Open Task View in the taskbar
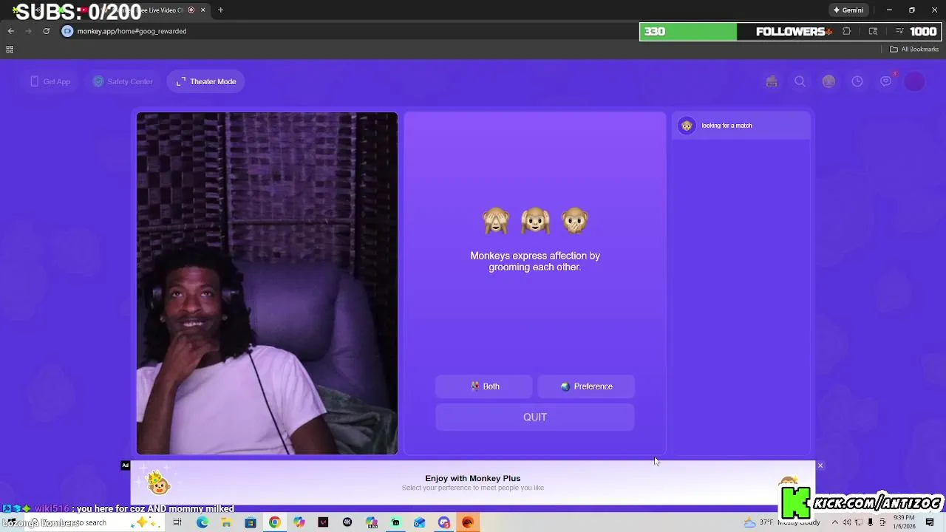This screenshot has width=946, height=532. [177, 523]
